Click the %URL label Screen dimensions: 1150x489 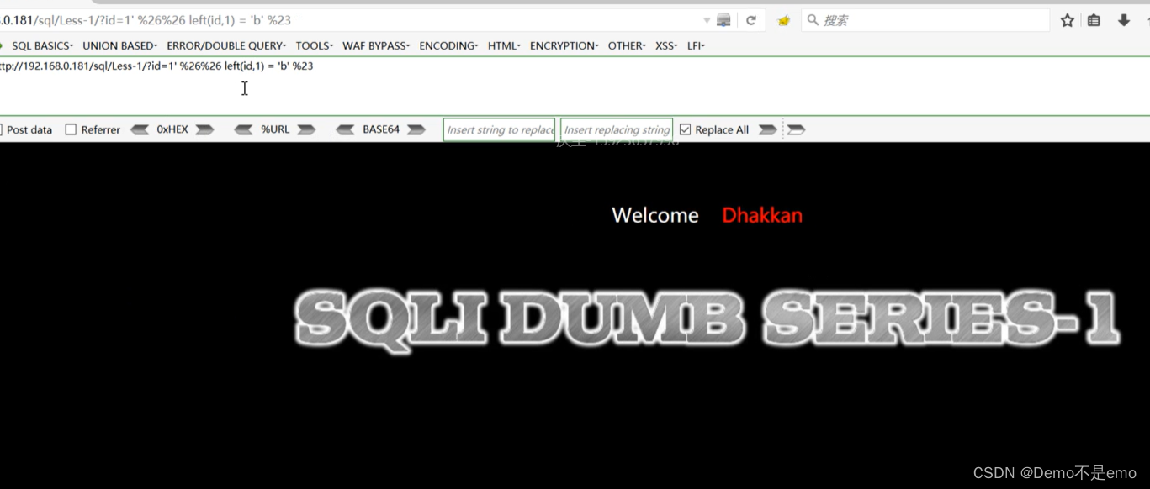coord(275,129)
